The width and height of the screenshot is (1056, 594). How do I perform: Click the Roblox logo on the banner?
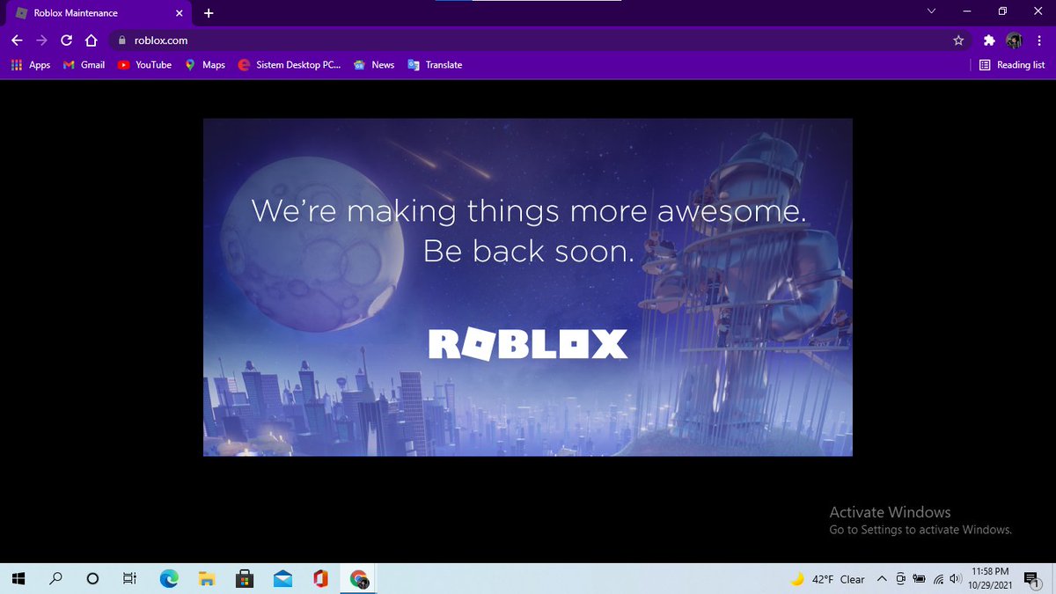528,344
